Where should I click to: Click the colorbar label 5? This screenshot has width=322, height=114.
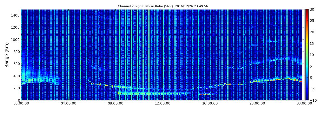(x=311, y=66)
